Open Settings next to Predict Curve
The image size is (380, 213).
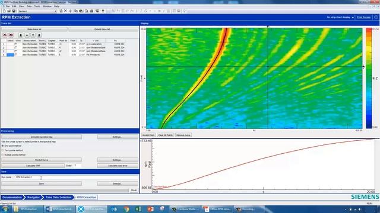[118, 160]
